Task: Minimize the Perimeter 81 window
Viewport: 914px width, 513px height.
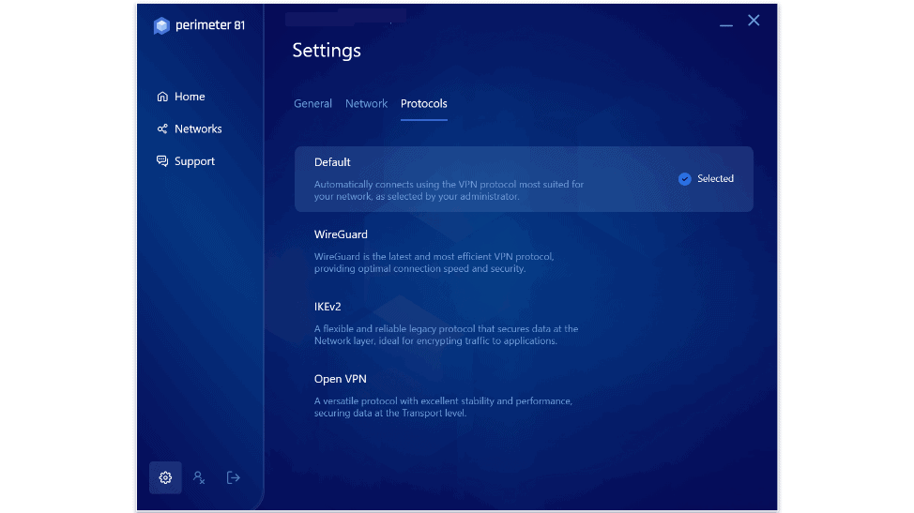Action: 725,23
